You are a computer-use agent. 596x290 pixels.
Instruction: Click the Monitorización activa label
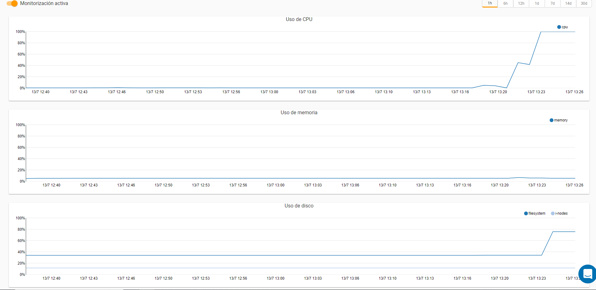pyautogui.click(x=44, y=3)
